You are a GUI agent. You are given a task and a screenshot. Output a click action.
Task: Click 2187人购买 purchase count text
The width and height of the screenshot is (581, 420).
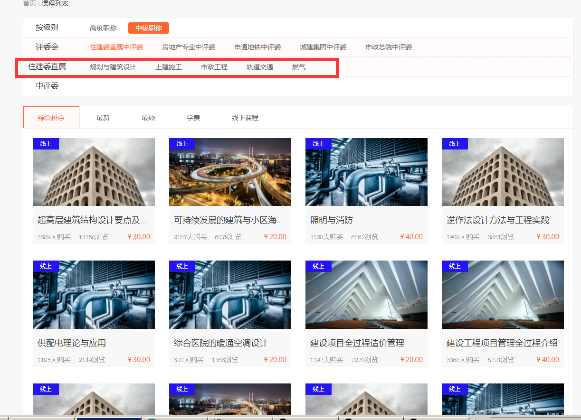[190, 237]
